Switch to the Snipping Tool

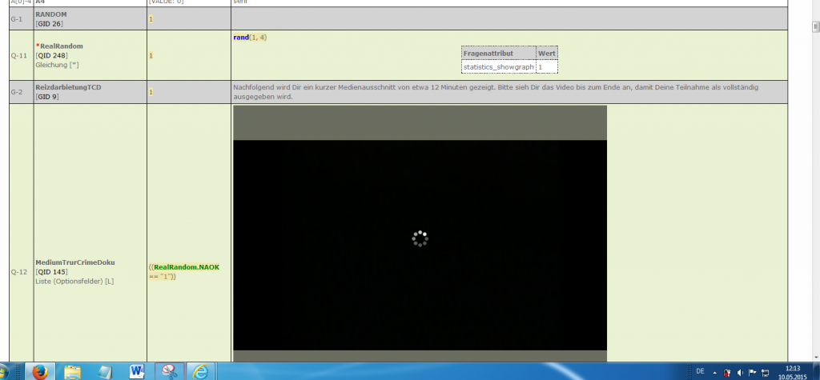[170, 371]
